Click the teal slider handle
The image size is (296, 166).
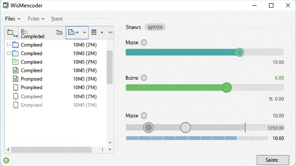click(240, 52)
